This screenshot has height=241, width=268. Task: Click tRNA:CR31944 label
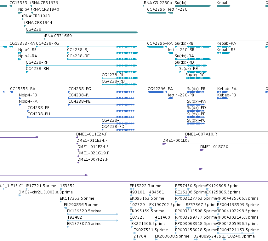38,23
